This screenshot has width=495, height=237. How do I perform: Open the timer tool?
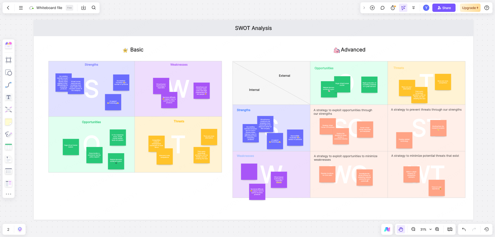click(393, 8)
